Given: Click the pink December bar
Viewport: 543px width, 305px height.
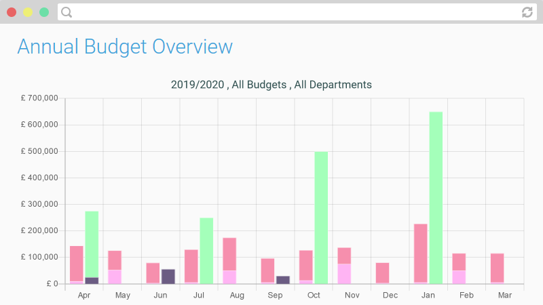Looking at the screenshot, I should (382, 273).
